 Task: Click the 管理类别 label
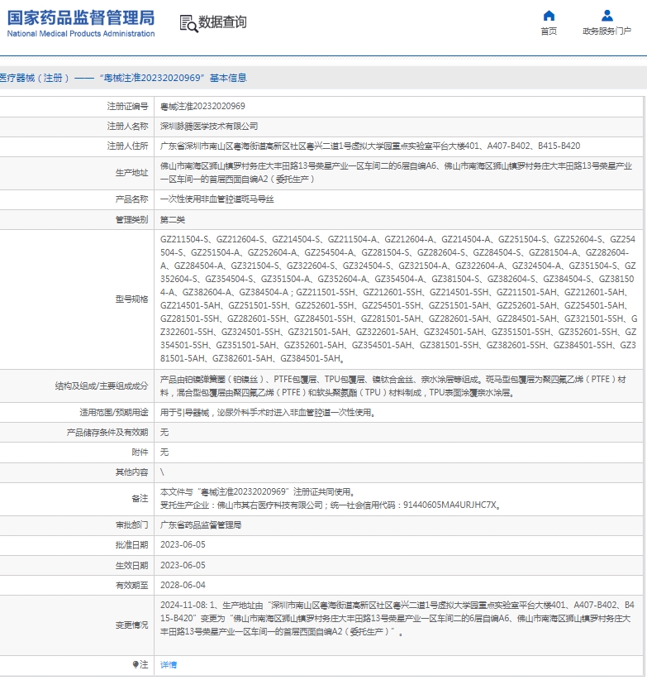click(131, 220)
